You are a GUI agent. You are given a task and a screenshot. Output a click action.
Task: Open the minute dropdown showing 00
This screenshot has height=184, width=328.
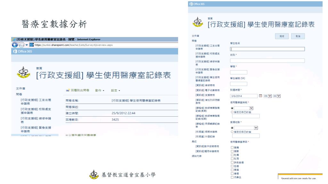[x=276, y=96]
